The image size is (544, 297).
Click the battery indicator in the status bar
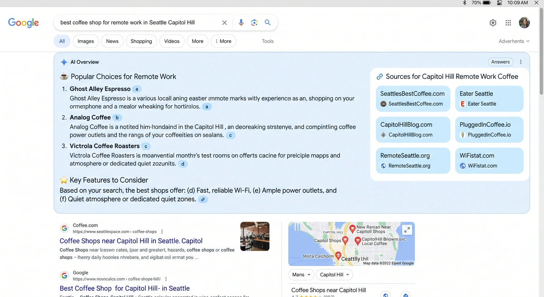pyautogui.click(x=487, y=3)
